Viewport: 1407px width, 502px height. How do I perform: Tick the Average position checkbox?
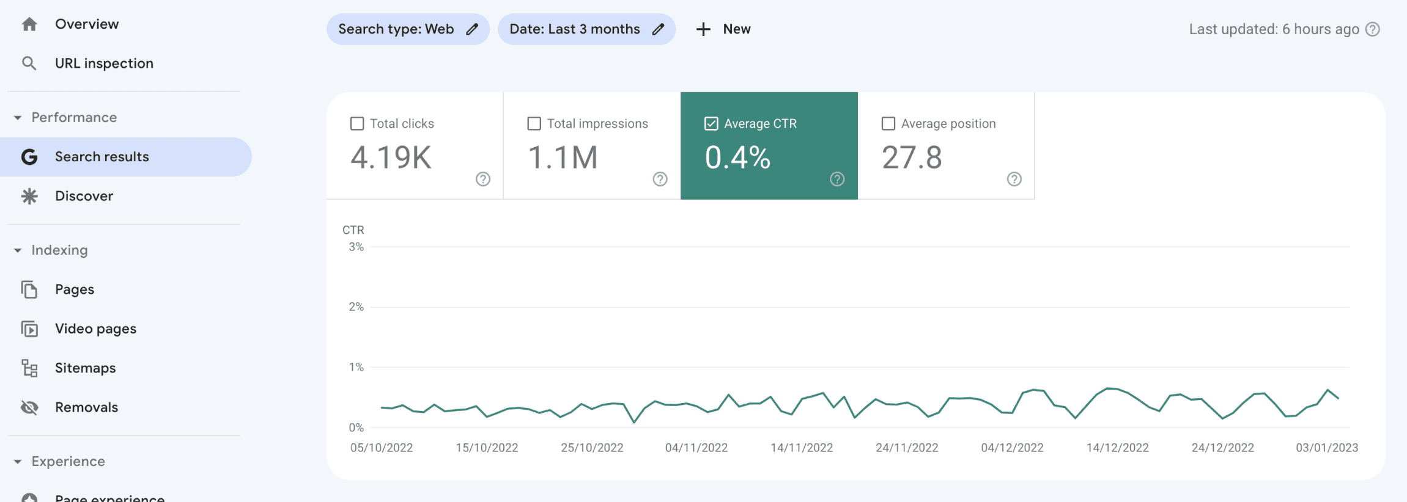click(x=888, y=124)
